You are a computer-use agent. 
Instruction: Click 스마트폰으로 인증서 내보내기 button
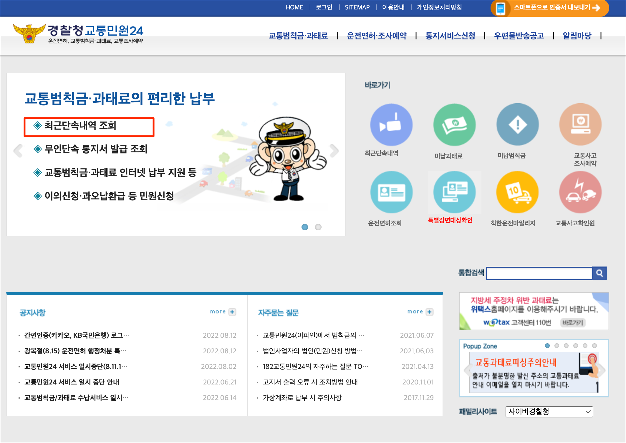click(550, 8)
